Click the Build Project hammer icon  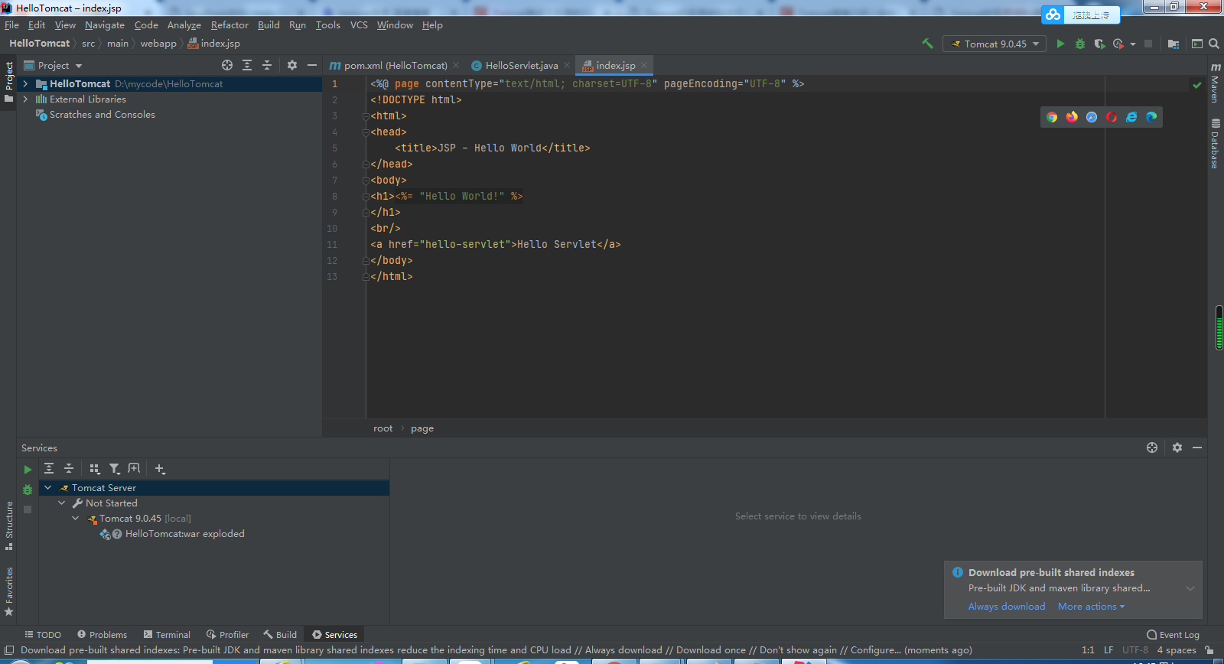(x=927, y=44)
